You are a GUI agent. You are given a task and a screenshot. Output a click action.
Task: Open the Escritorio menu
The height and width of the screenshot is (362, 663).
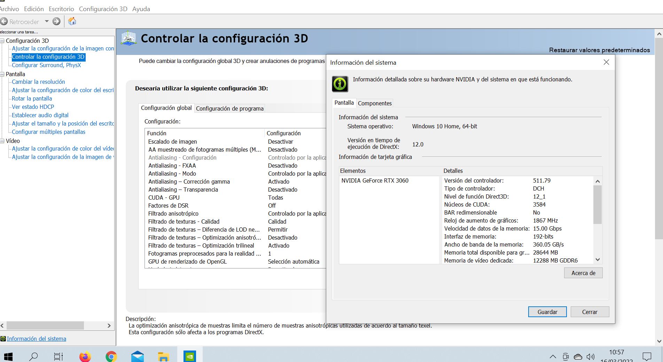(61, 9)
